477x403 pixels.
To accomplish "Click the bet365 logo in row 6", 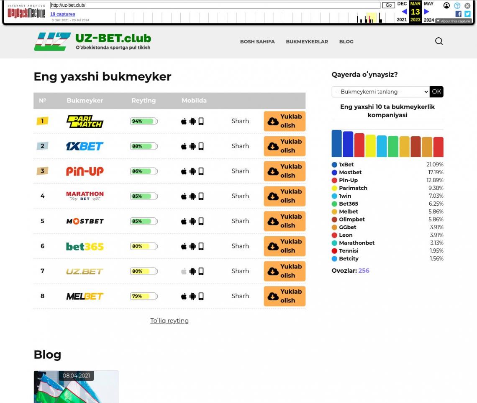I will [x=85, y=246].
